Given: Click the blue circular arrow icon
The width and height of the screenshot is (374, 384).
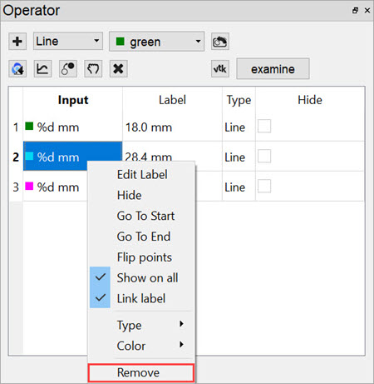Looking at the screenshot, I should (17, 68).
